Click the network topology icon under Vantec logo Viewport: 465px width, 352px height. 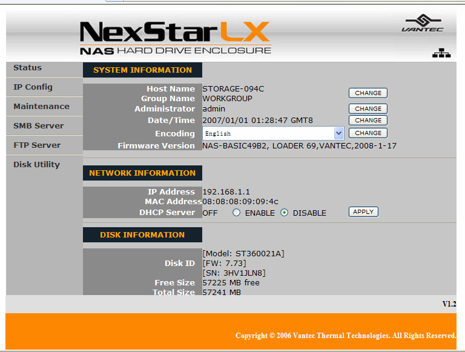[x=441, y=53]
